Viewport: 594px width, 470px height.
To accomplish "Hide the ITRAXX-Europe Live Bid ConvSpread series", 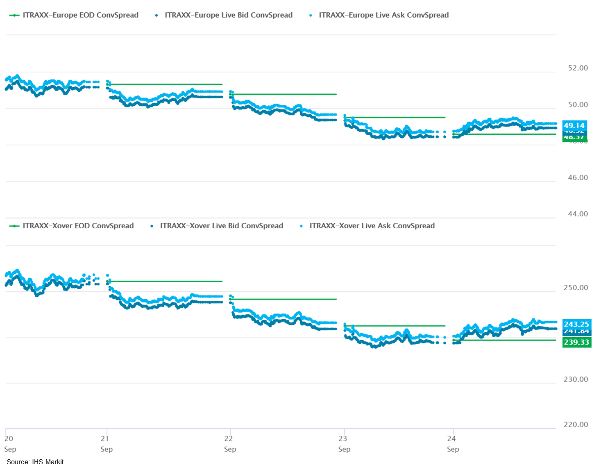I will click(229, 15).
